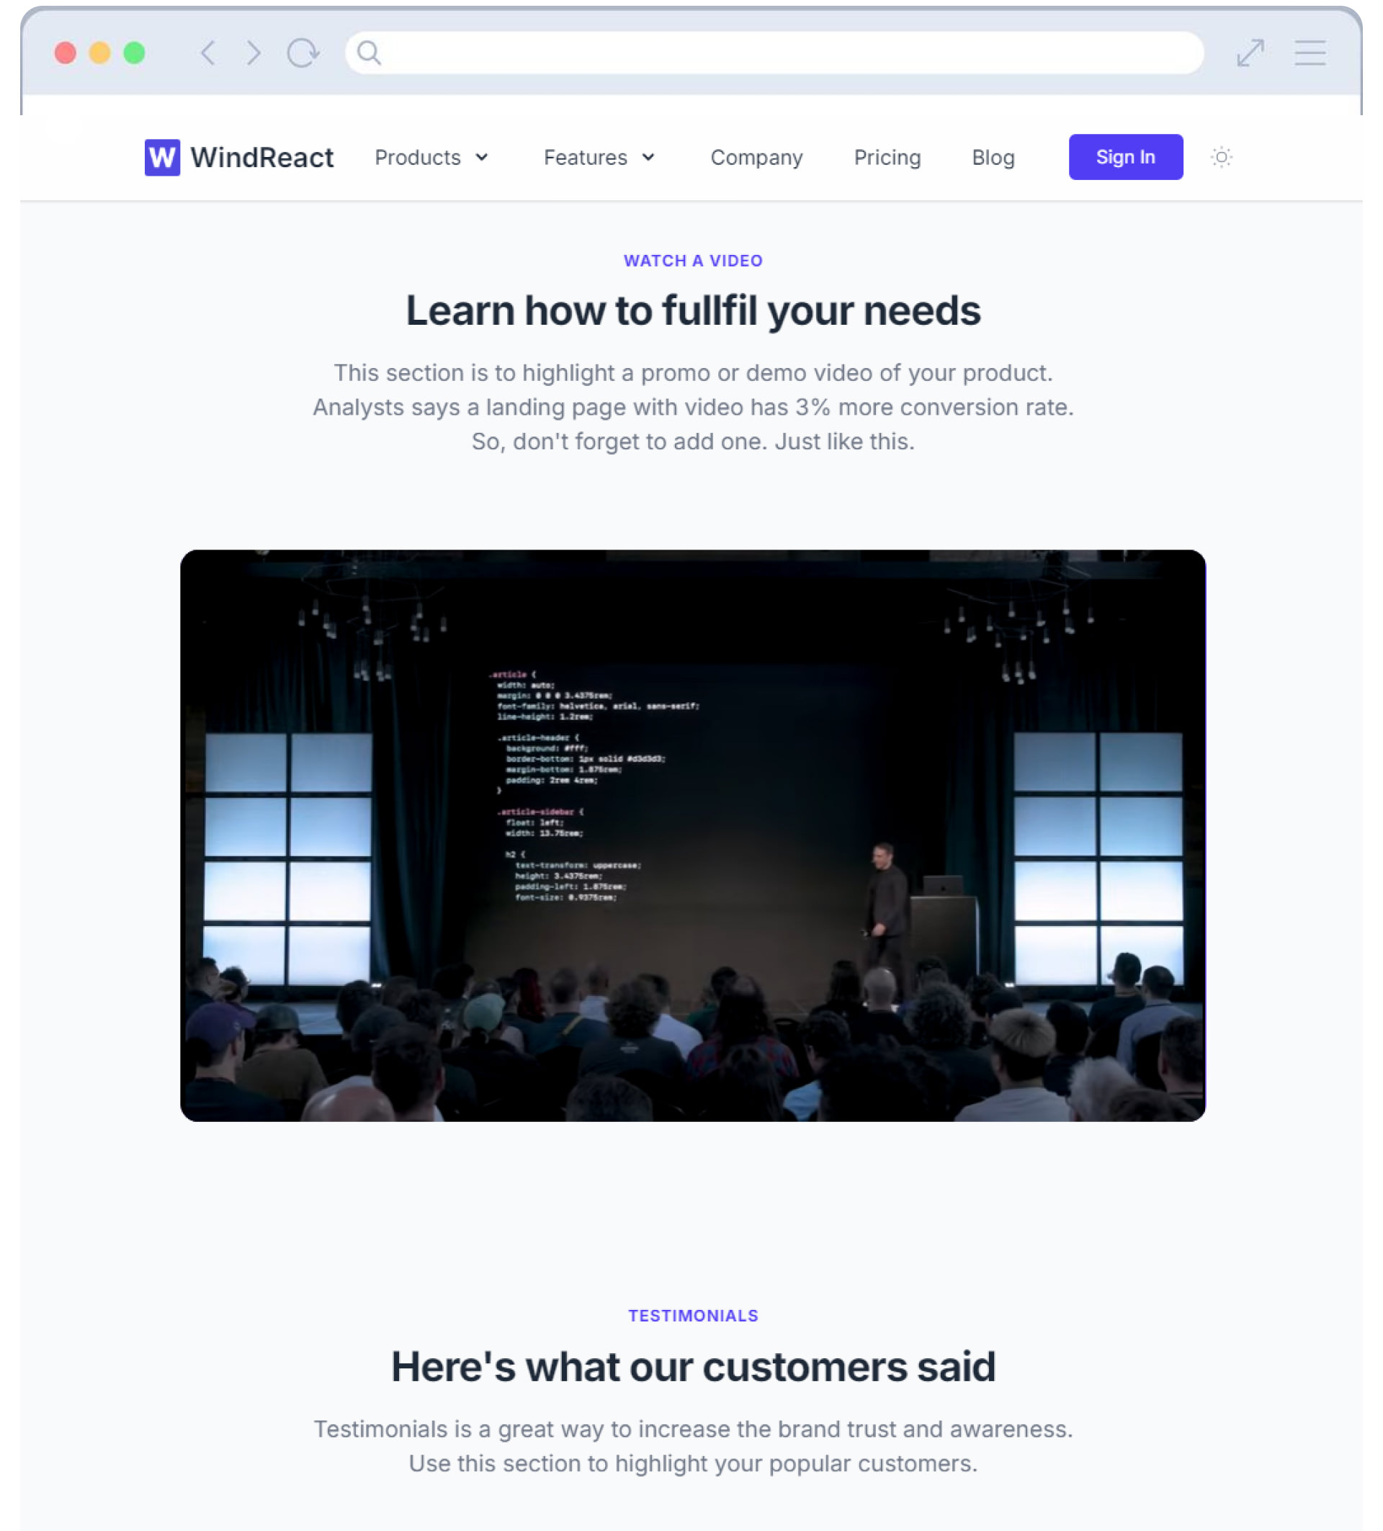The image size is (1383, 1531).
Task: Toggle dark/light mode with gear icon
Action: (x=1220, y=156)
